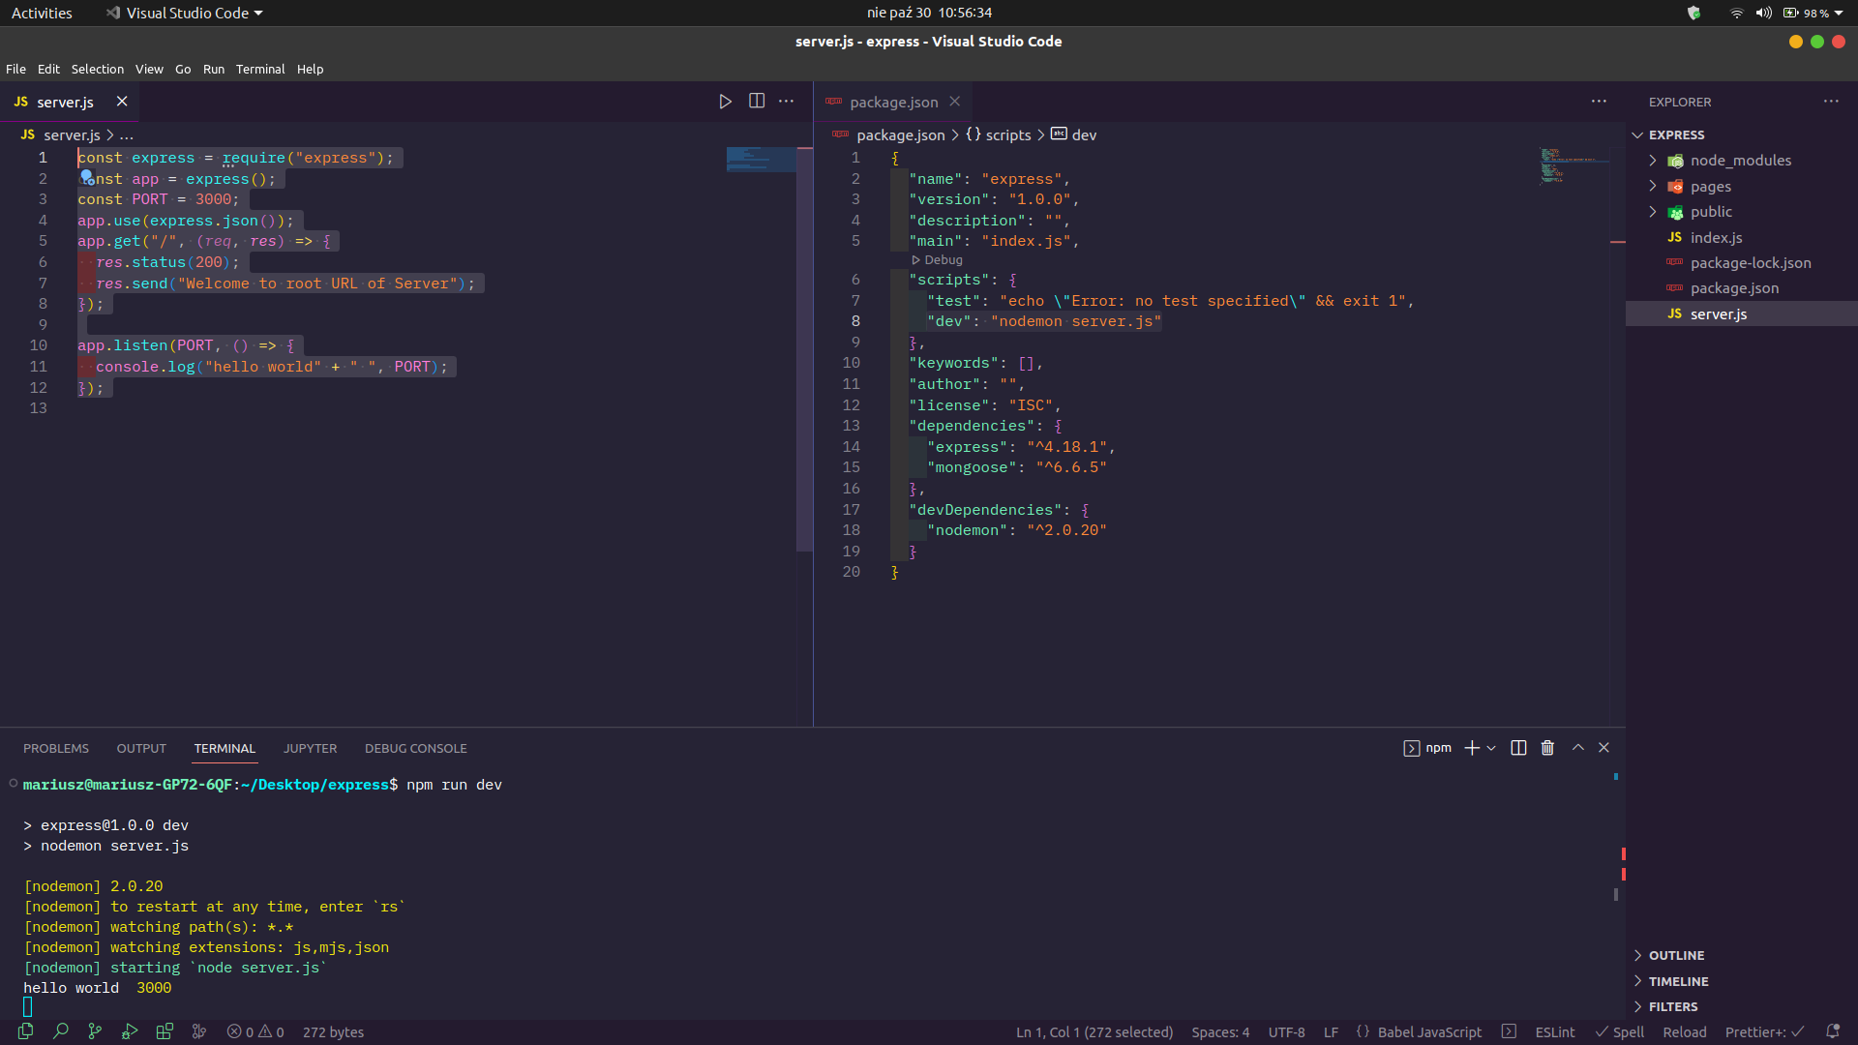Viewport: 1858px width, 1045px height.
Task: Switch to the OUTPUT panel tab
Action: pos(141,748)
